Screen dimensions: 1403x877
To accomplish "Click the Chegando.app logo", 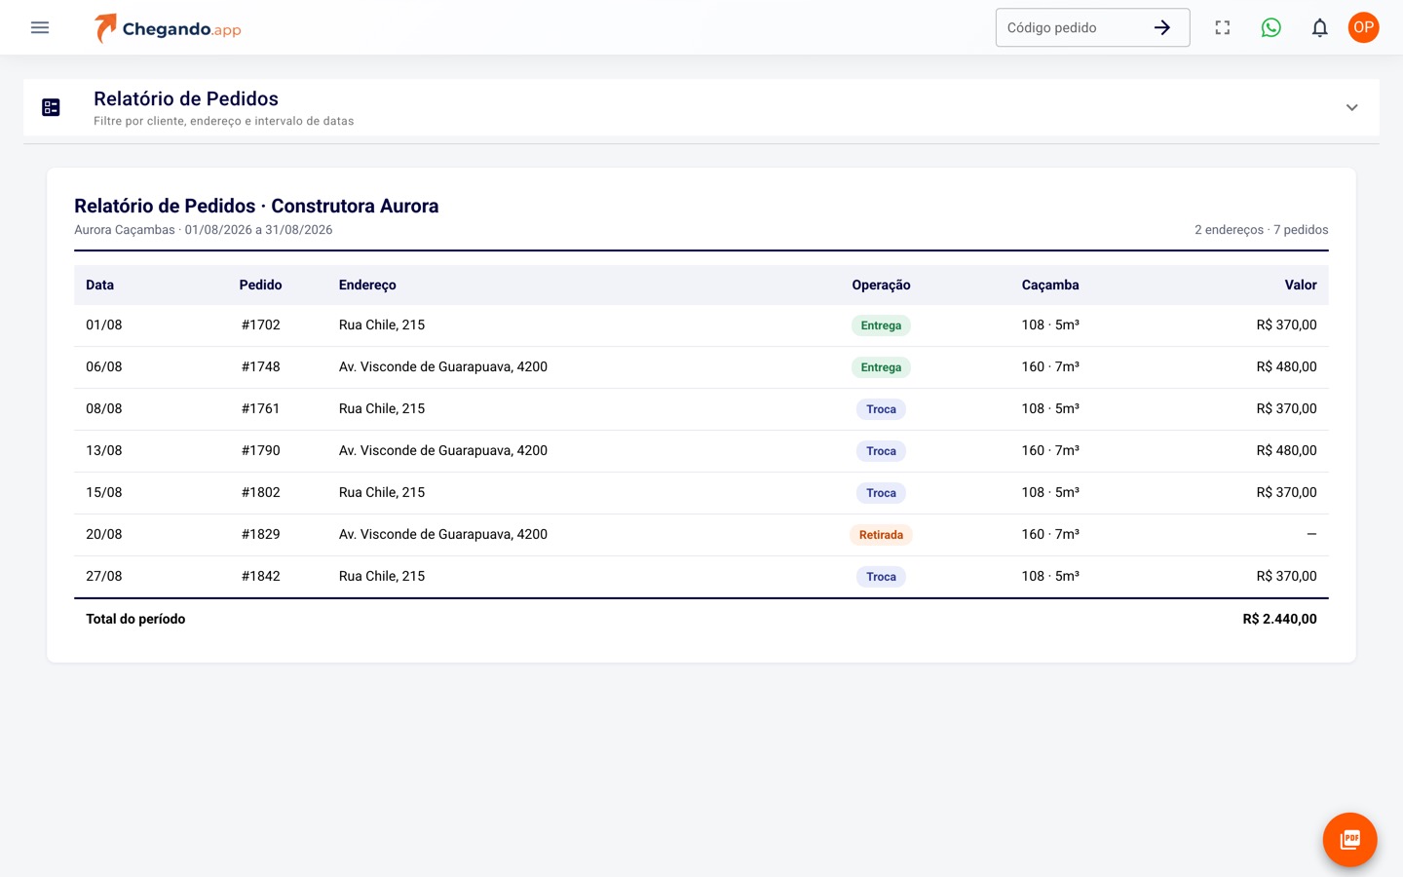I will tap(168, 28).
